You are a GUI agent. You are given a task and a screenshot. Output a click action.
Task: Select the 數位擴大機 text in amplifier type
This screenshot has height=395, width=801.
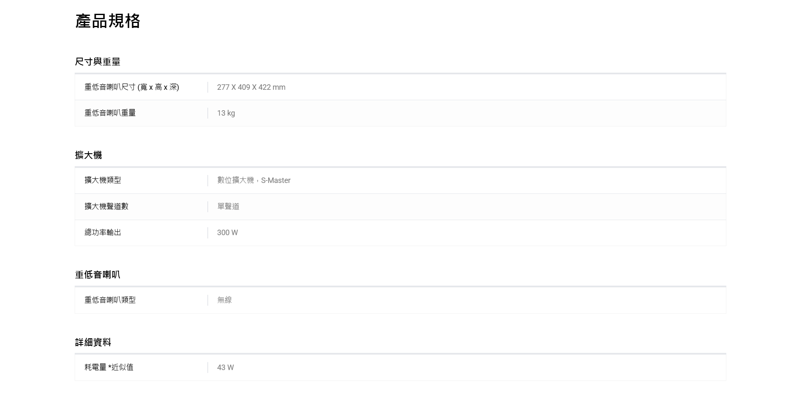pyautogui.click(x=235, y=180)
